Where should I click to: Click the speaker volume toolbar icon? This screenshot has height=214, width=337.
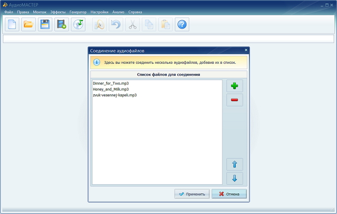(99, 25)
